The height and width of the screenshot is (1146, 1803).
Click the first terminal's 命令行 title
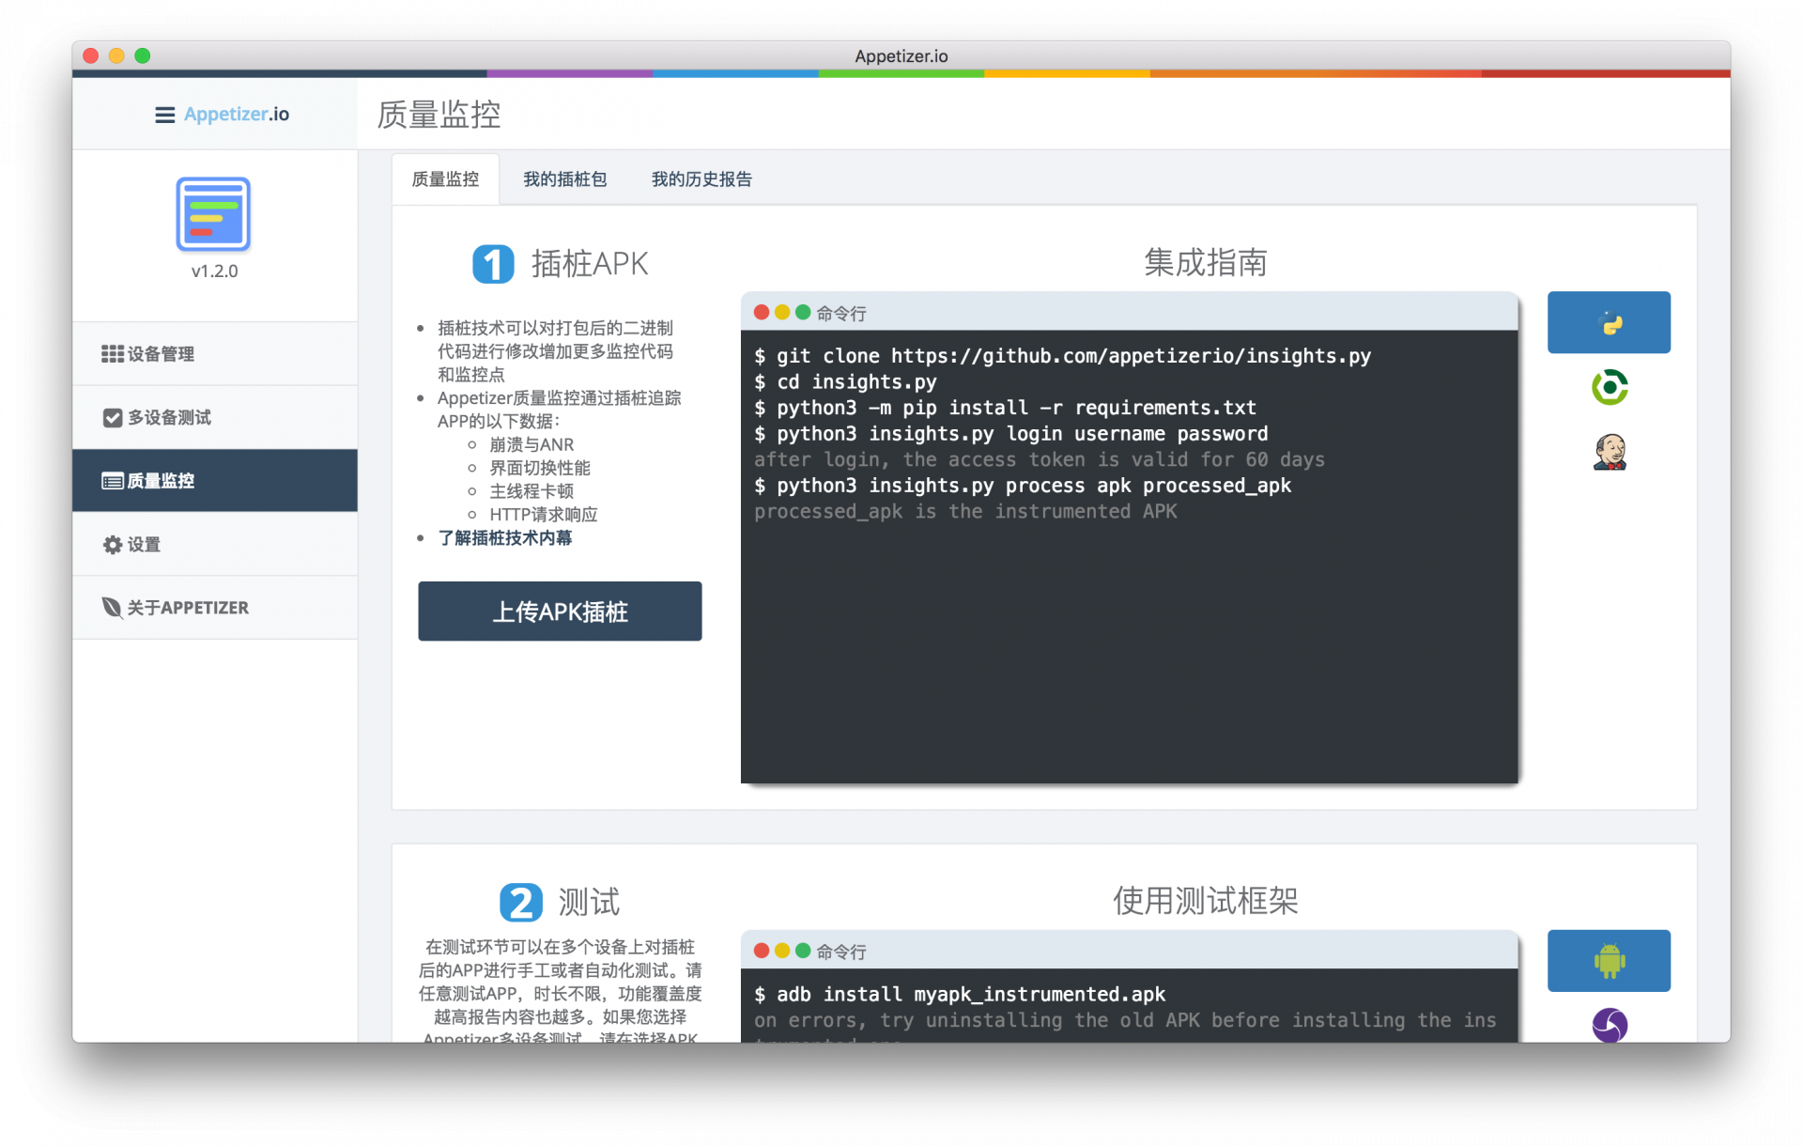[x=841, y=314]
